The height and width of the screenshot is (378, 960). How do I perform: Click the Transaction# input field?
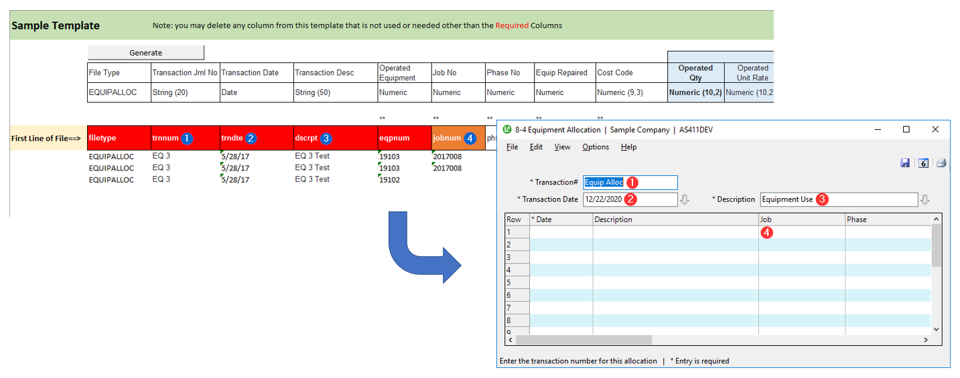click(x=630, y=182)
